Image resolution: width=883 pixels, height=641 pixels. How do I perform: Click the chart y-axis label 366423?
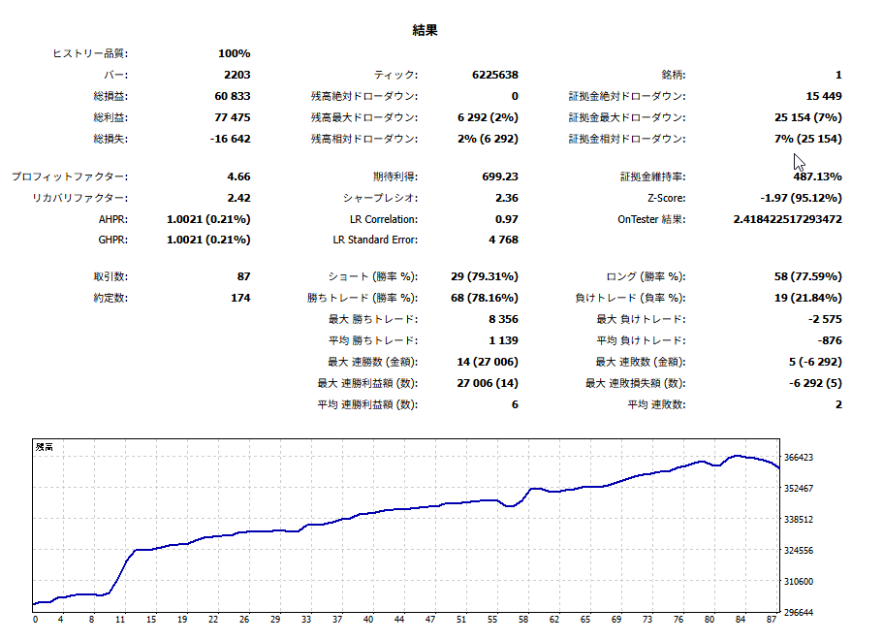click(x=799, y=458)
